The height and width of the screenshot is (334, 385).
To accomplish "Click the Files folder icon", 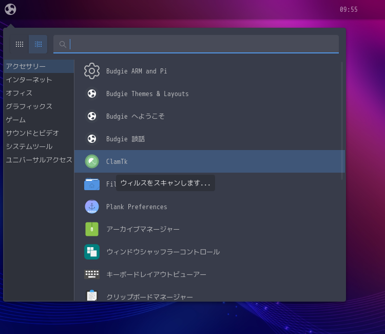I will tap(92, 184).
